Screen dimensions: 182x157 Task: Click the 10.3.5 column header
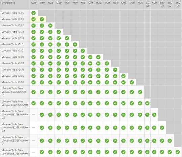click(x=34, y=3)
